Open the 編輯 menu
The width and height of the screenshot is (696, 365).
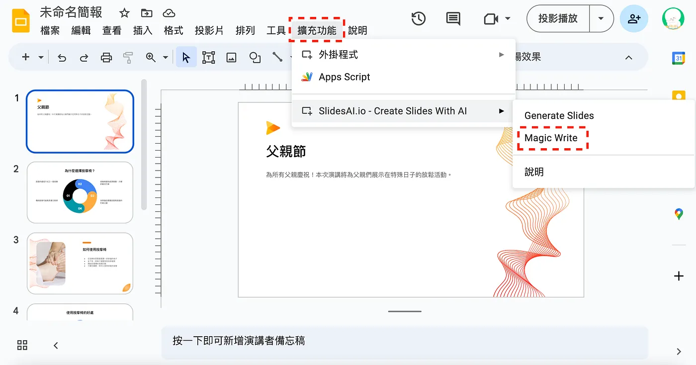coord(81,30)
